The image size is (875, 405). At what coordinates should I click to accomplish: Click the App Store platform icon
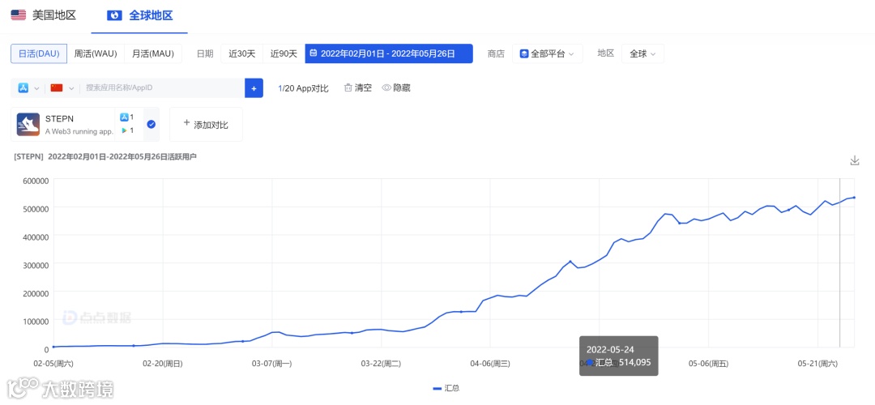[23, 88]
